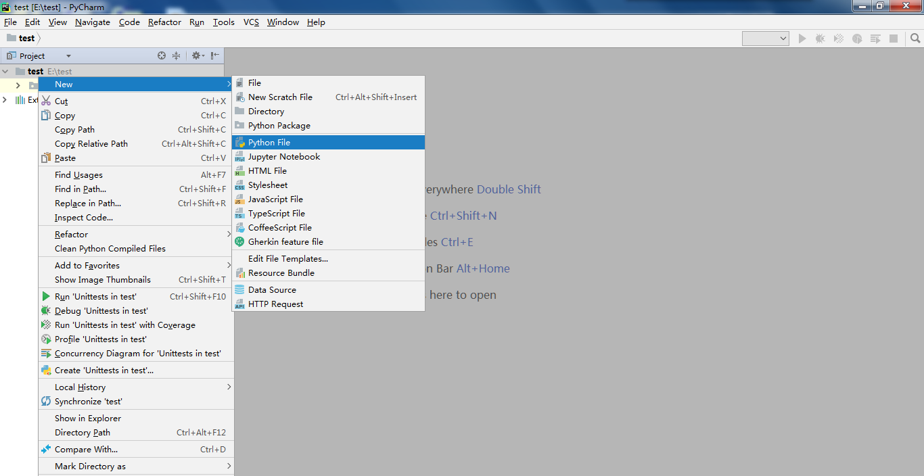Select Python File from New submenu

click(x=328, y=142)
